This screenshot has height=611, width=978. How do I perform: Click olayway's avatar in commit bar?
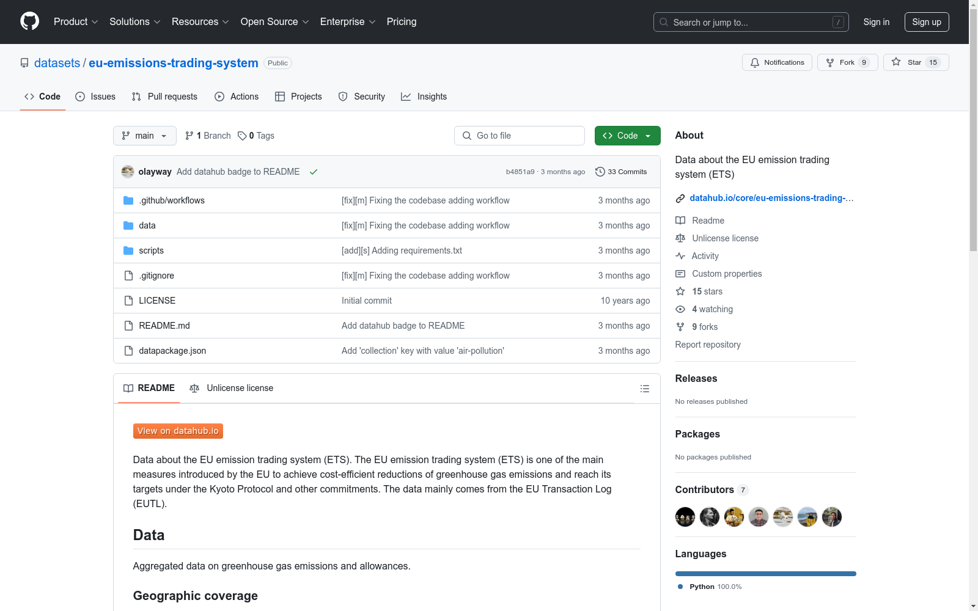128,172
